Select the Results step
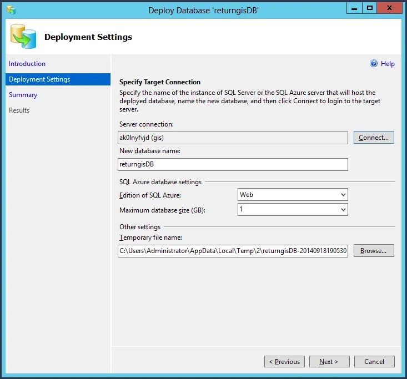The width and height of the screenshot is (407, 379). (x=19, y=110)
